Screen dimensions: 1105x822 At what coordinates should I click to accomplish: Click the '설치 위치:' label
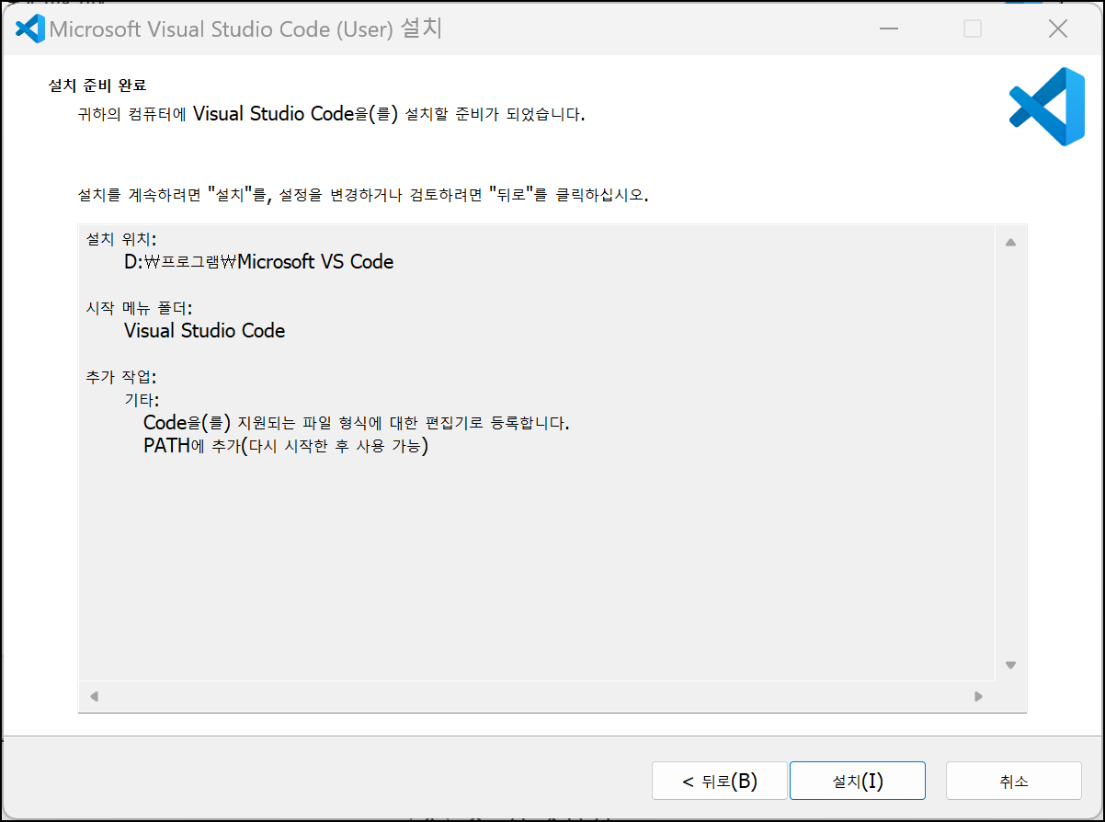tap(120, 239)
